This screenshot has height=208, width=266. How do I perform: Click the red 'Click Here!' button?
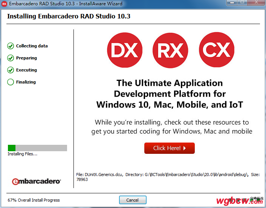tap(170, 148)
